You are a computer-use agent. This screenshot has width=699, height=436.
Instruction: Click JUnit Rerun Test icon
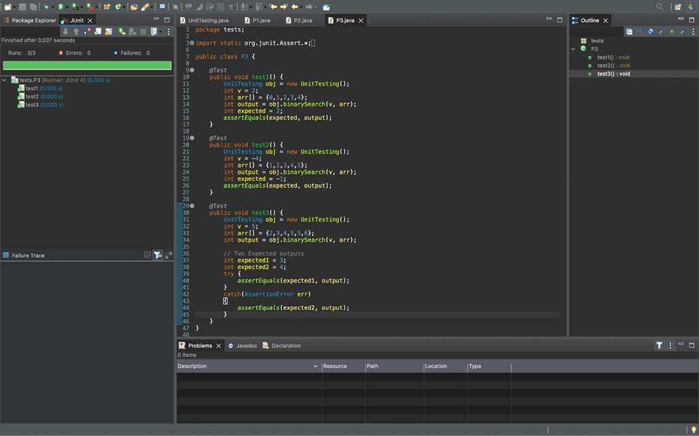122,32
